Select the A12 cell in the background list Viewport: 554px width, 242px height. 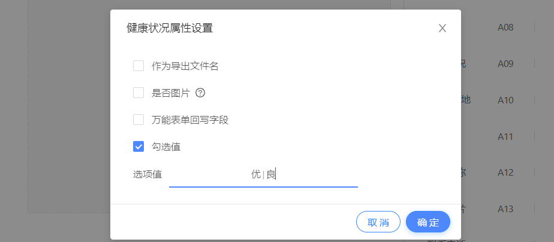[x=505, y=173]
